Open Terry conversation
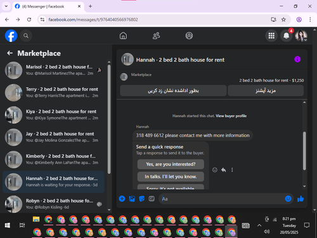The height and width of the screenshot is (238, 317). pos(53,93)
